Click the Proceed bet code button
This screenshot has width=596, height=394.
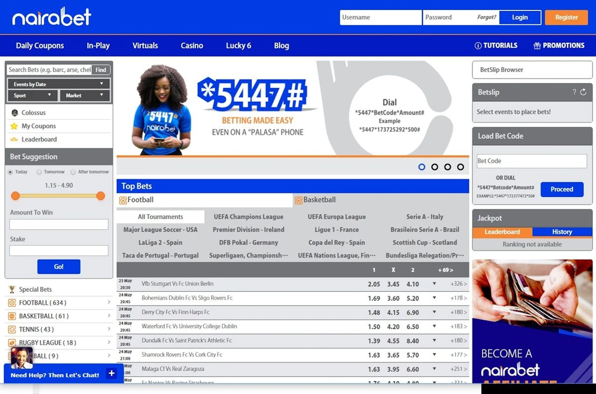(x=562, y=189)
